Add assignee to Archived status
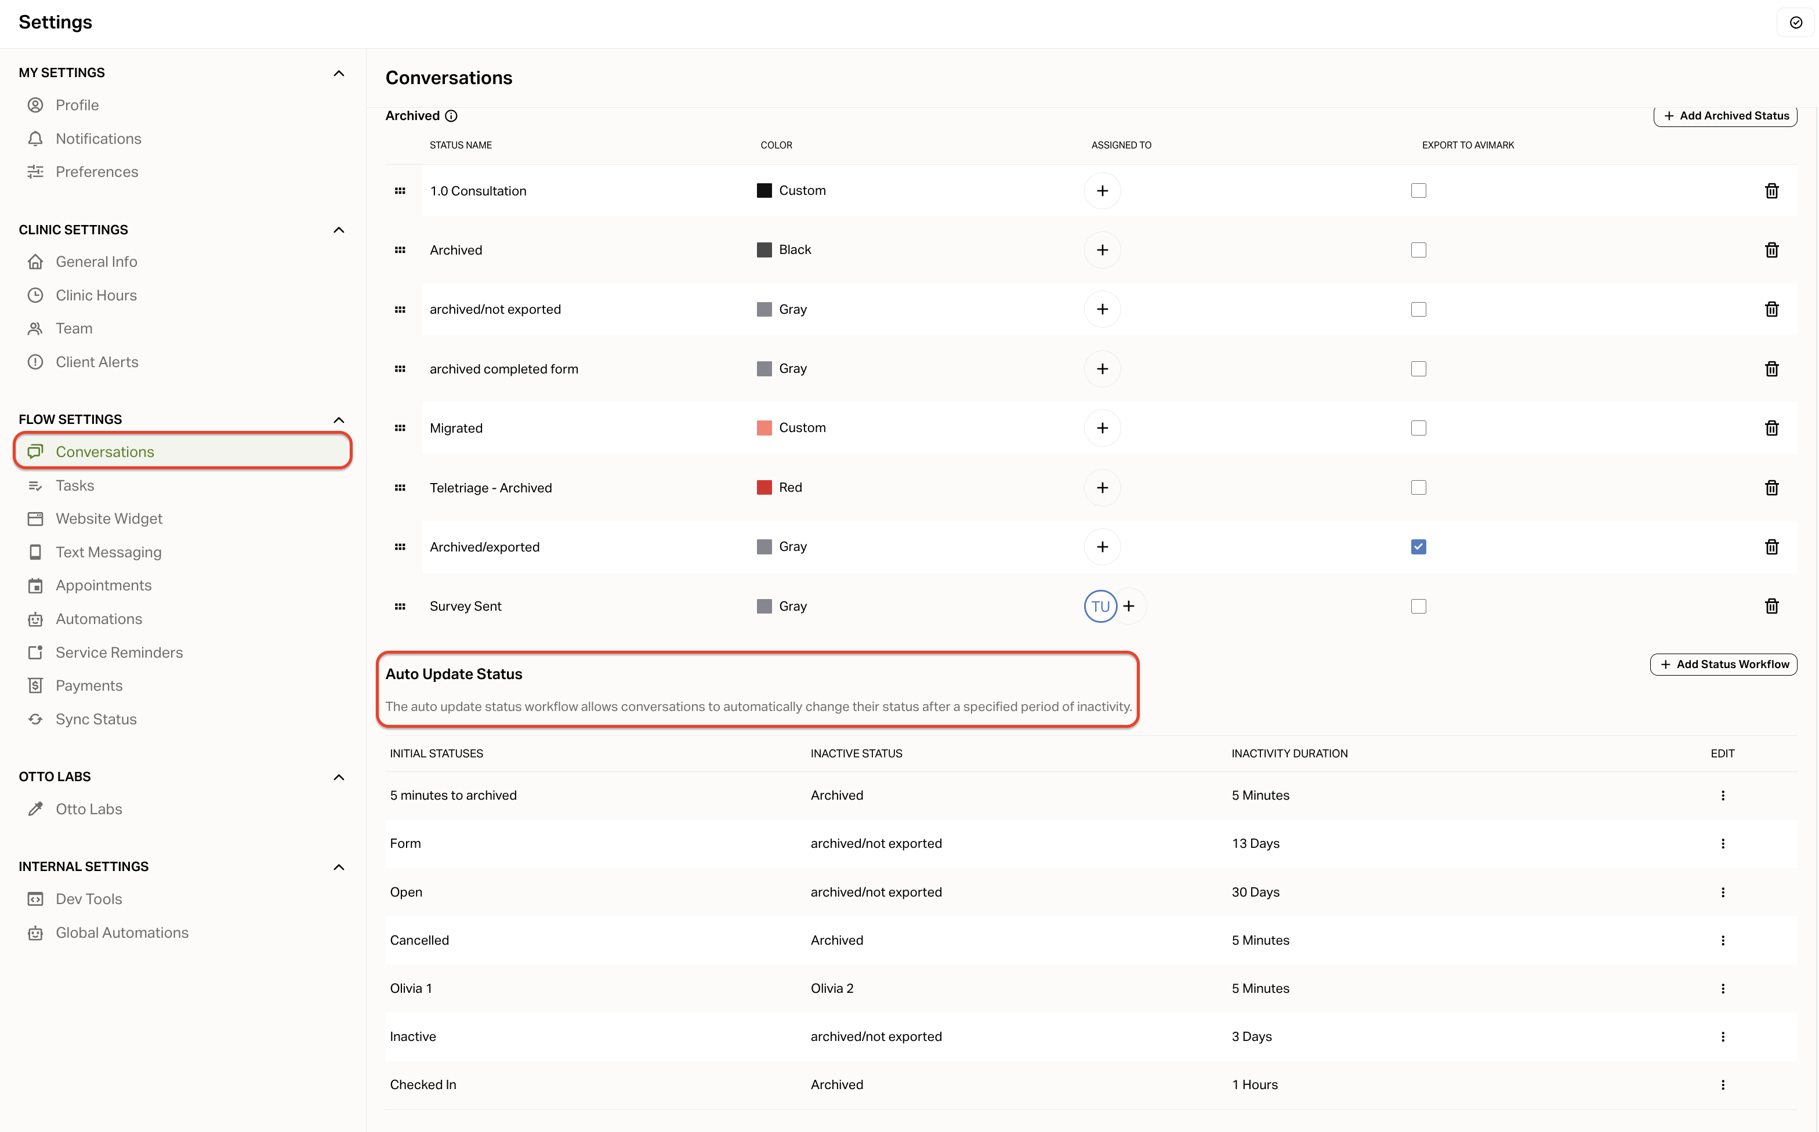This screenshot has height=1132, width=1819. (1102, 250)
